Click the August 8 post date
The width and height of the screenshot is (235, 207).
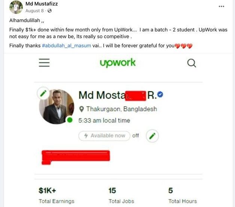tap(34, 11)
